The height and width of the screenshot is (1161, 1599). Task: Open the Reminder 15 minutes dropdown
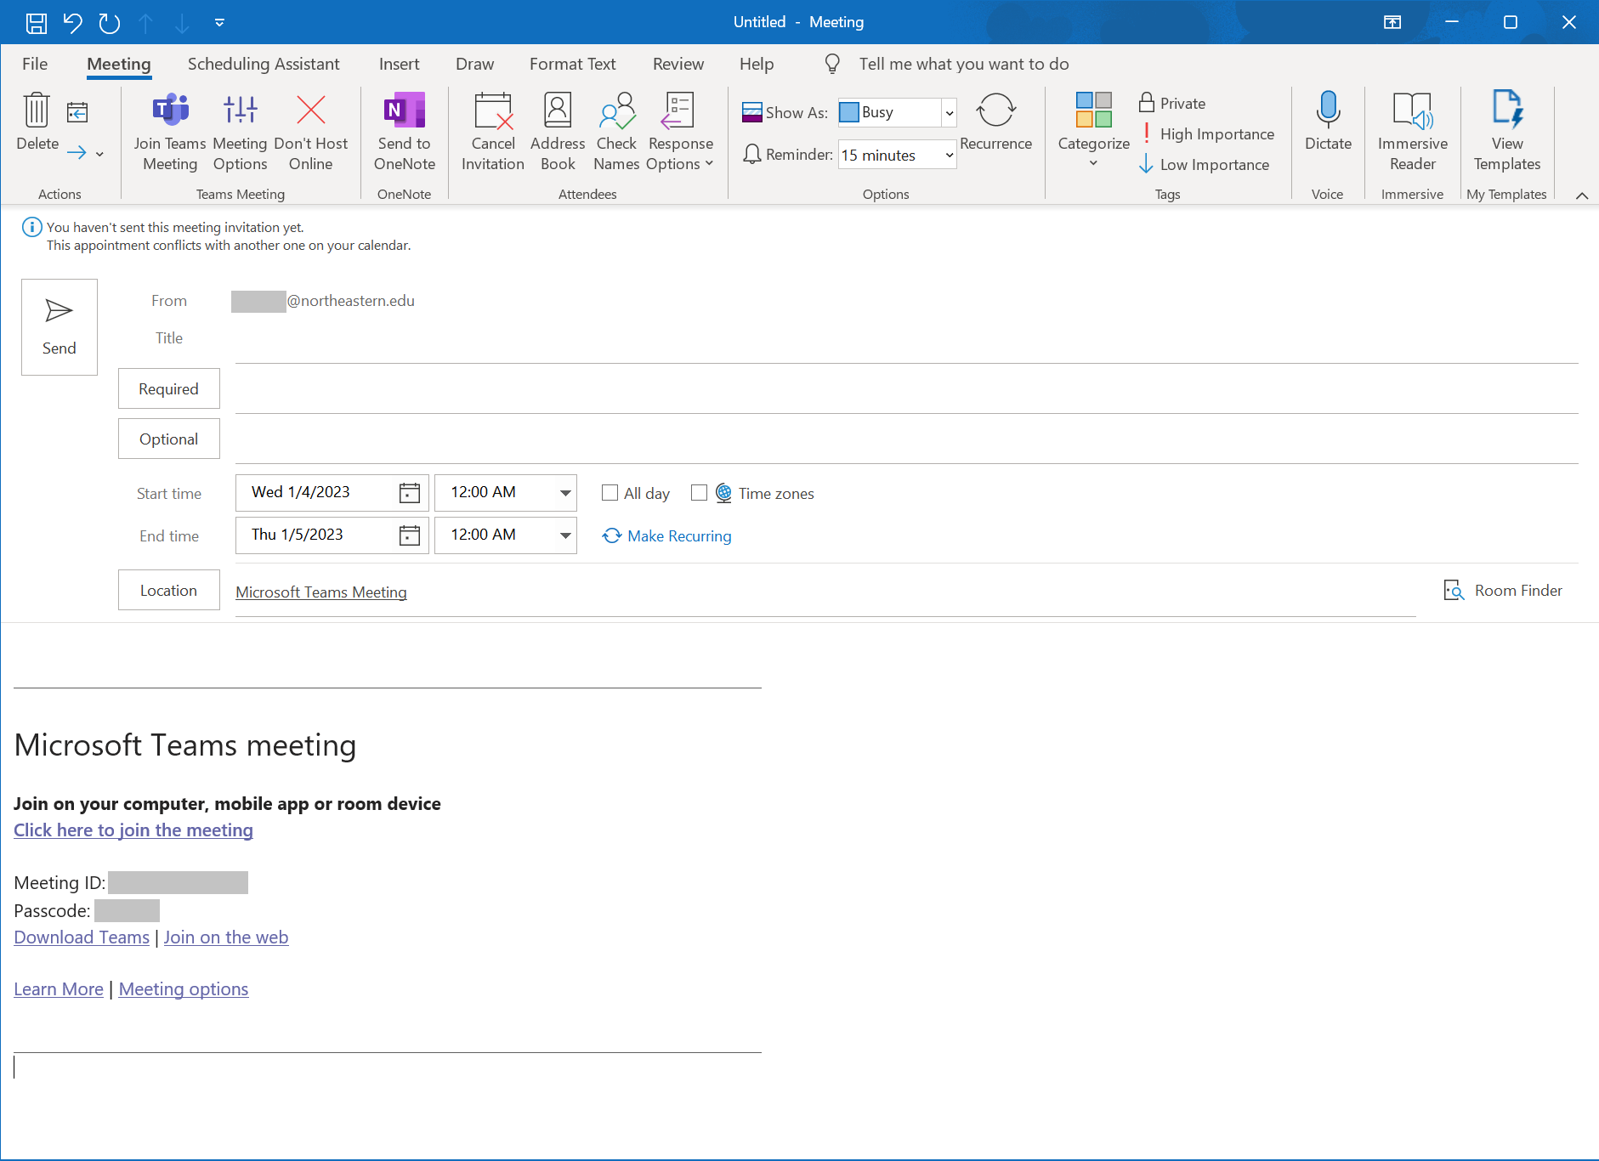click(x=896, y=155)
